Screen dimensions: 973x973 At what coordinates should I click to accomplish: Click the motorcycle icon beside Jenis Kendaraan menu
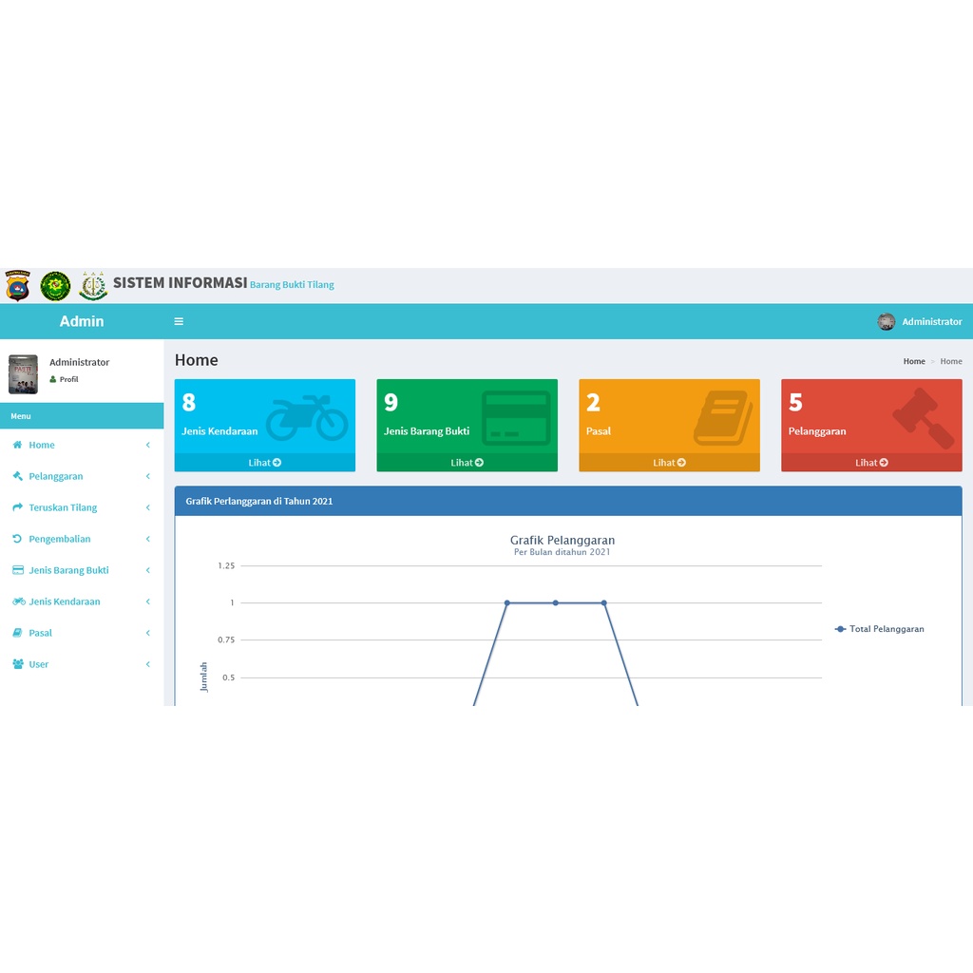point(19,601)
